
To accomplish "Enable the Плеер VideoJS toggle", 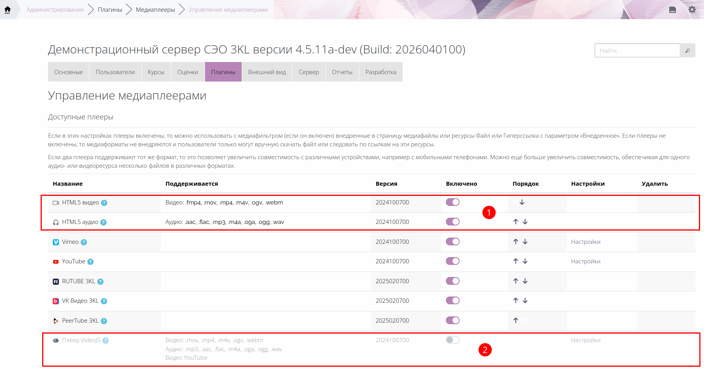I will pyautogui.click(x=453, y=340).
